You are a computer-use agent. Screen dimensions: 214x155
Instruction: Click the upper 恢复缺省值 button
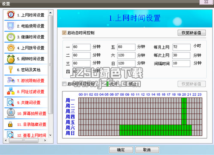[x=192, y=33]
